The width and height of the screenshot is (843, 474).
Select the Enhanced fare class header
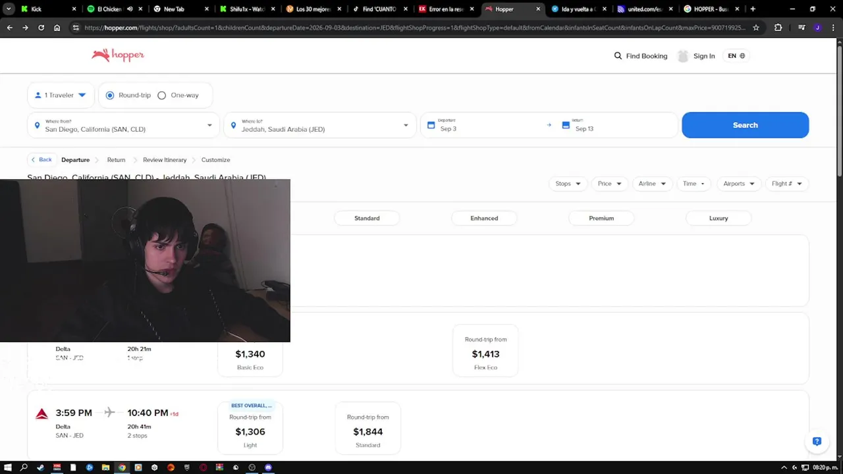click(484, 218)
